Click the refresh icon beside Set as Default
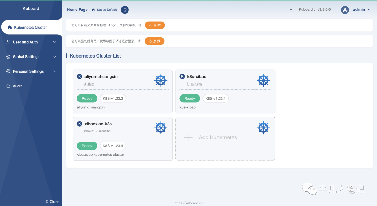 (125, 10)
